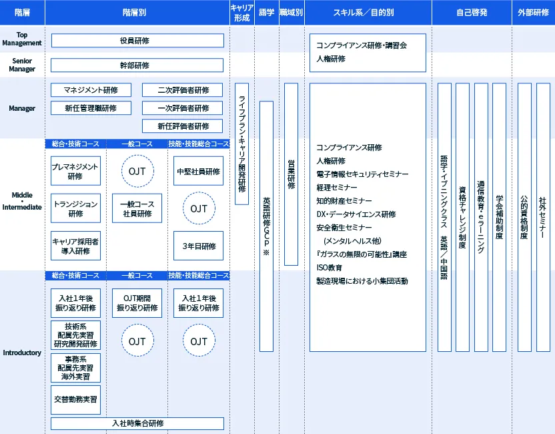This screenshot has width=555, height=434.
Task: Click the 職域別 column header
Action: click(x=292, y=13)
